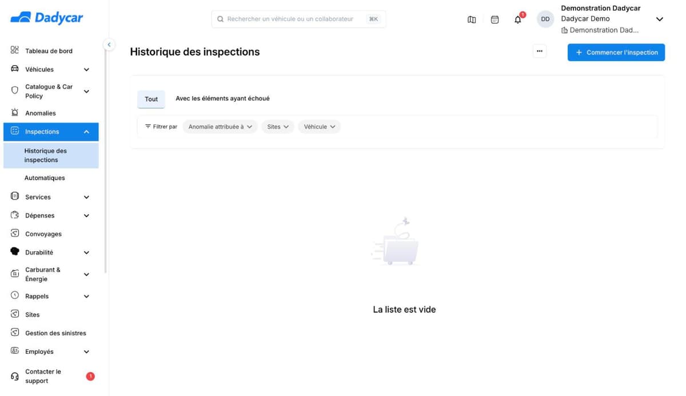Click the Dadycar logo
The width and height of the screenshot is (686, 396).
click(x=47, y=18)
